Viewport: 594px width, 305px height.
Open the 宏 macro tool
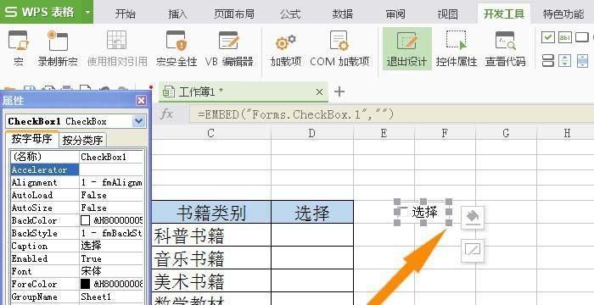[x=18, y=49]
